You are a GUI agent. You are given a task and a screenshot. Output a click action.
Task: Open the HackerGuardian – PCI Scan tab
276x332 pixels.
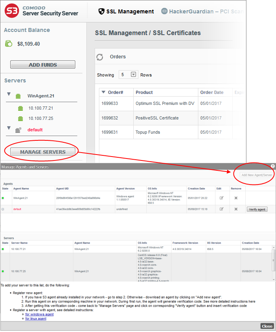point(202,11)
